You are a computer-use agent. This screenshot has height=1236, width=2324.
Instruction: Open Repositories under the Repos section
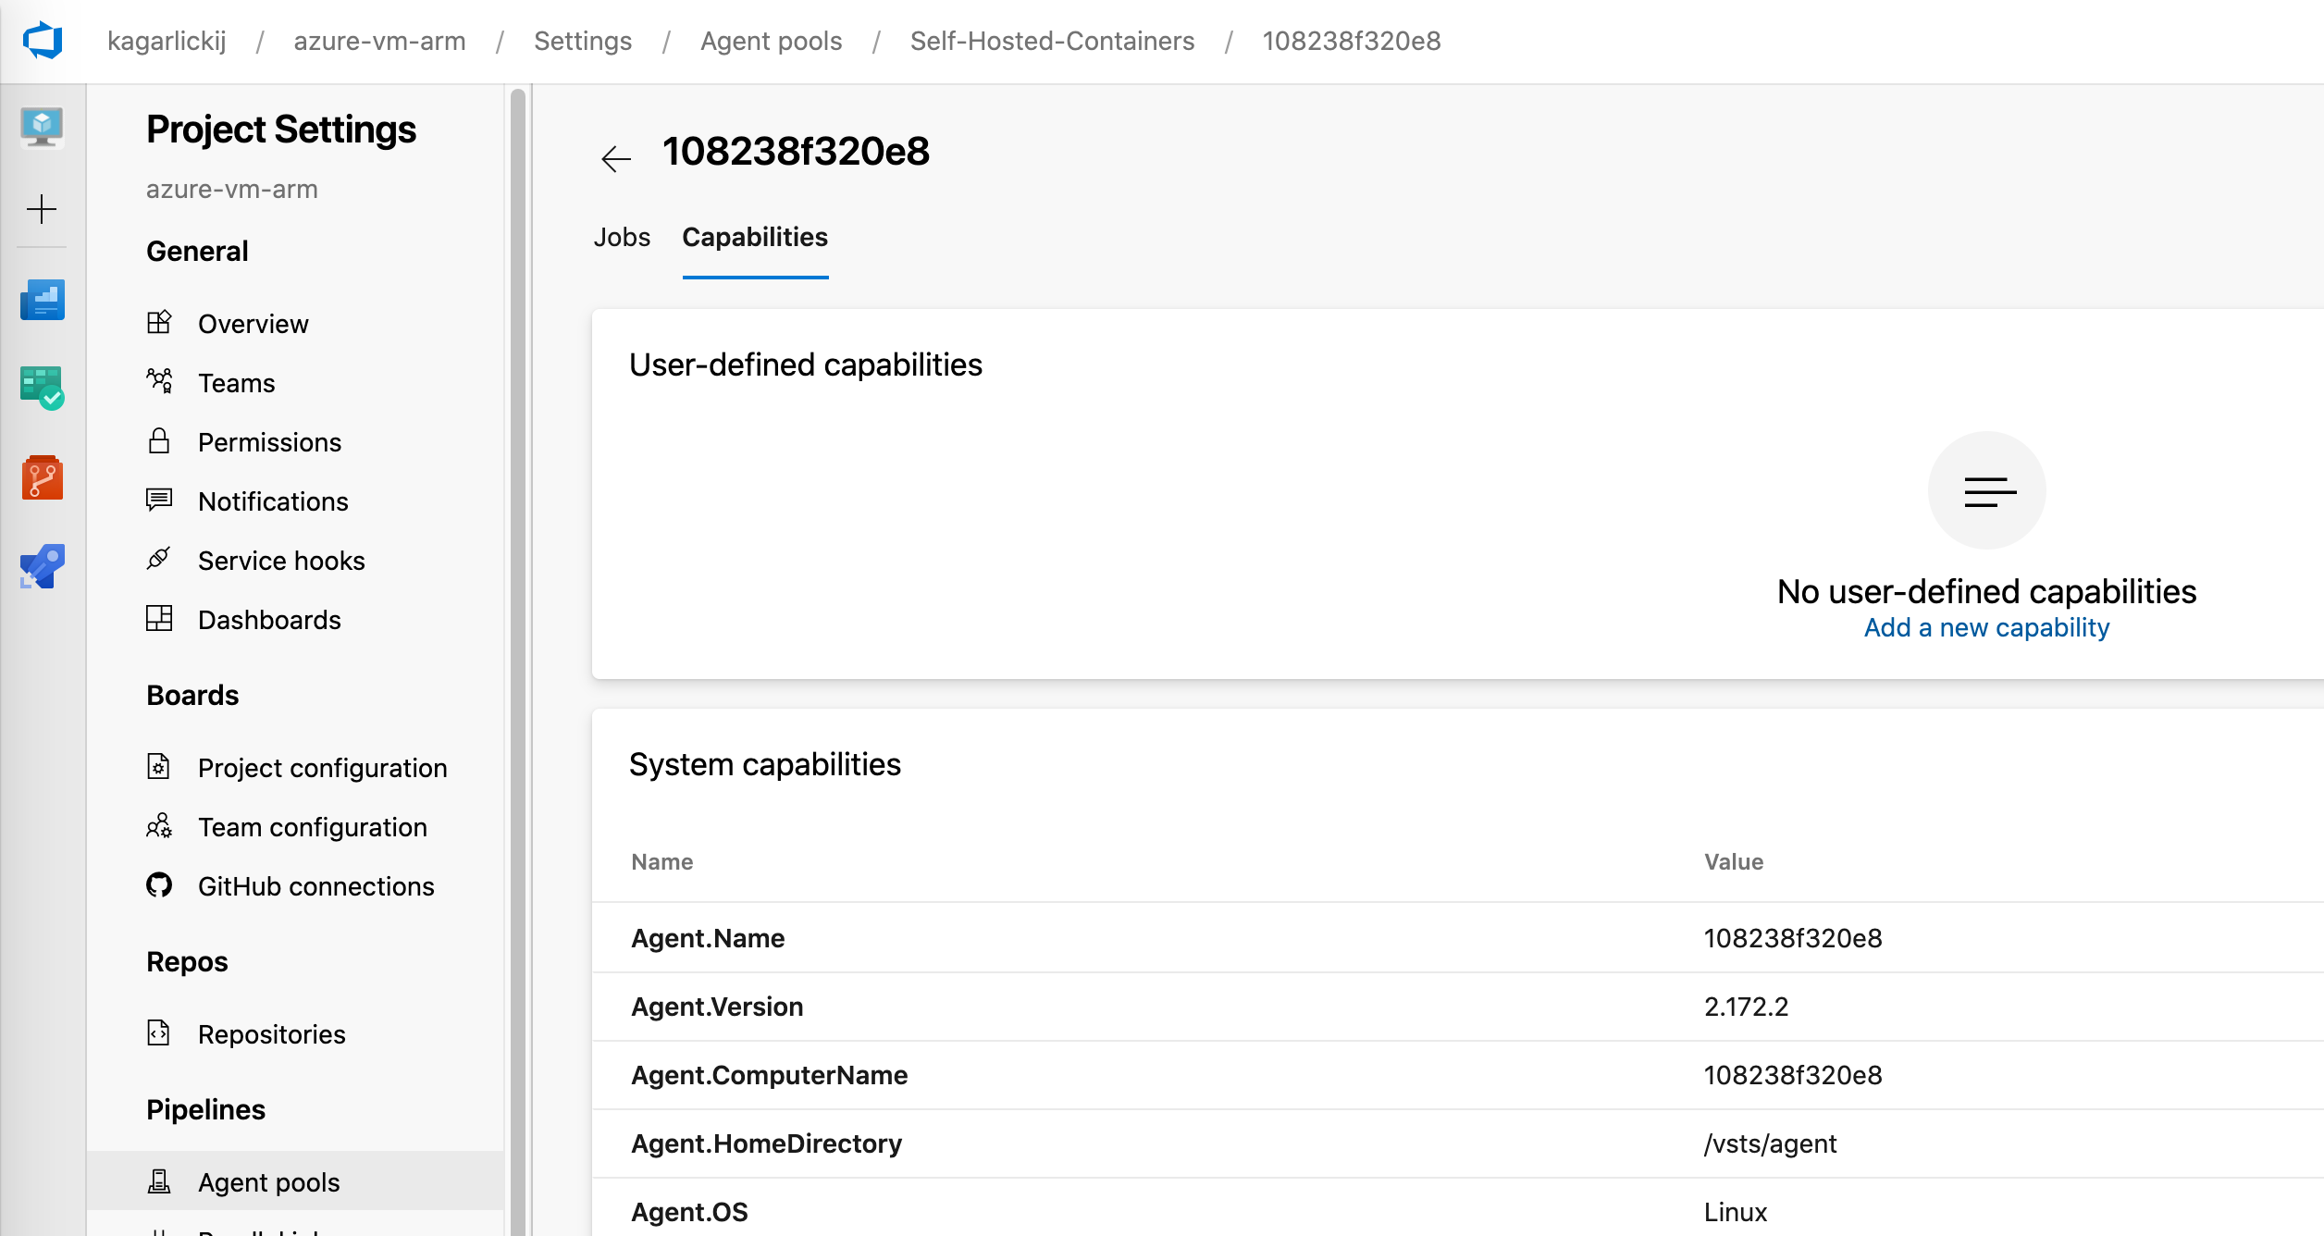(271, 1034)
